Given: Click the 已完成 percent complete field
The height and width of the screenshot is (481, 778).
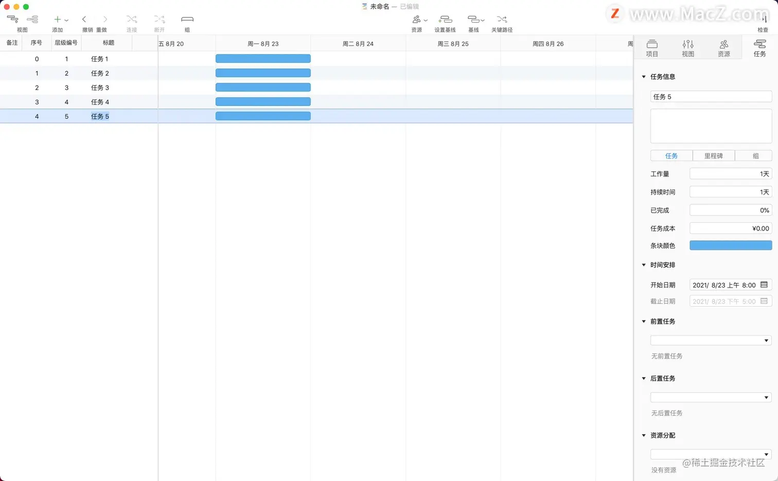Looking at the screenshot, I should 731,210.
